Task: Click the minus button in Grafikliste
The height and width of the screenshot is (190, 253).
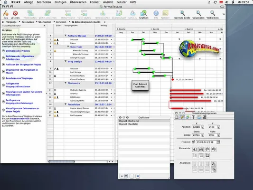Action: point(132,176)
